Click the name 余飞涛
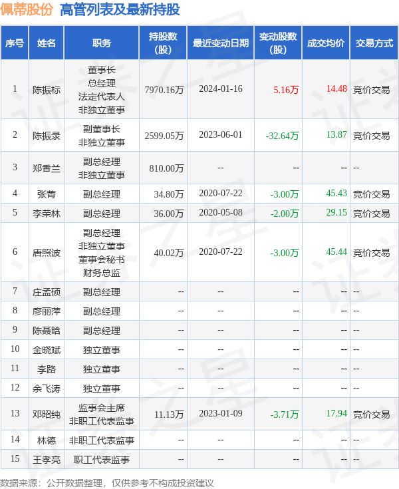This screenshot has height=489, width=399. pos(47,389)
